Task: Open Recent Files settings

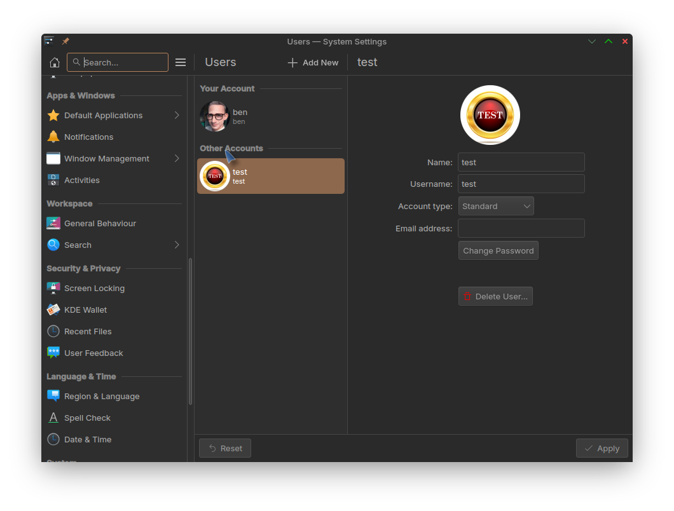Action: 114,331
